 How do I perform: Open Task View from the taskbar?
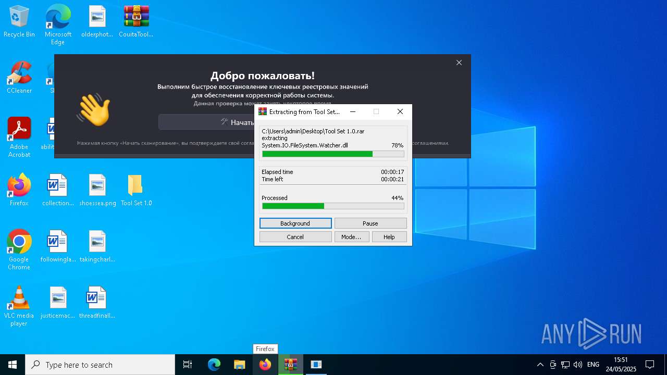pyautogui.click(x=188, y=365)
